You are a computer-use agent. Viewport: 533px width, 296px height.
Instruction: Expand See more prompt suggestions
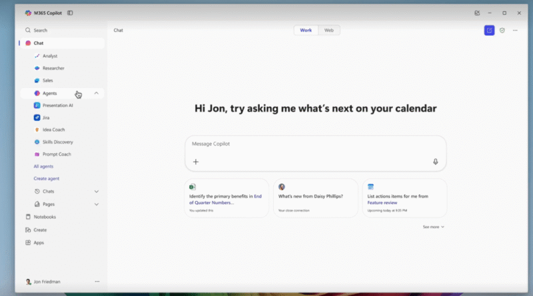click(x=434, y=227)
